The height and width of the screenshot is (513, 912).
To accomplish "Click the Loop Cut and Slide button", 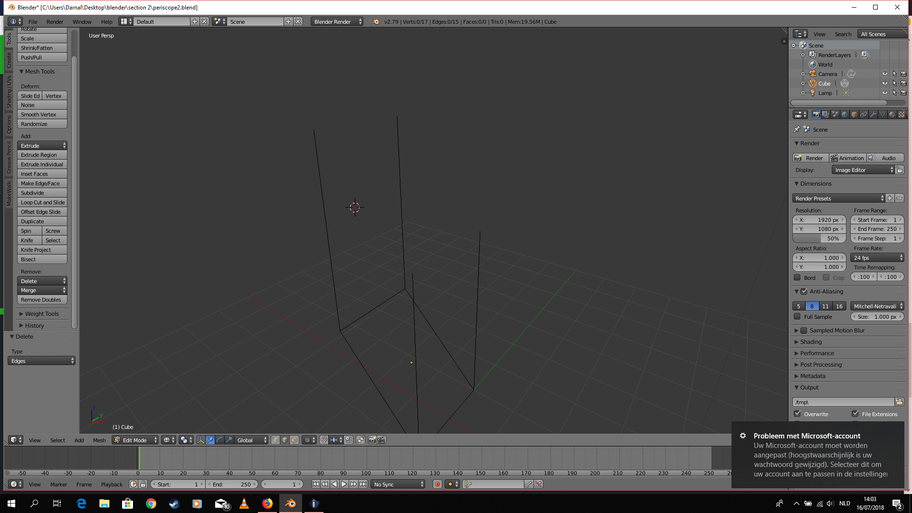I will click(42, 202).
